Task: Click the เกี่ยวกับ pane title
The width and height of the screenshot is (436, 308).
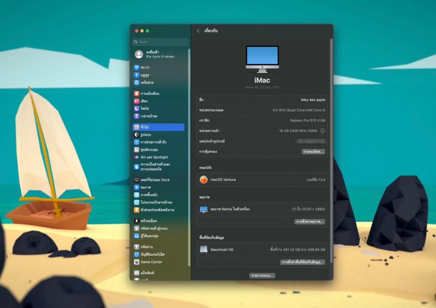Action: 211,31
